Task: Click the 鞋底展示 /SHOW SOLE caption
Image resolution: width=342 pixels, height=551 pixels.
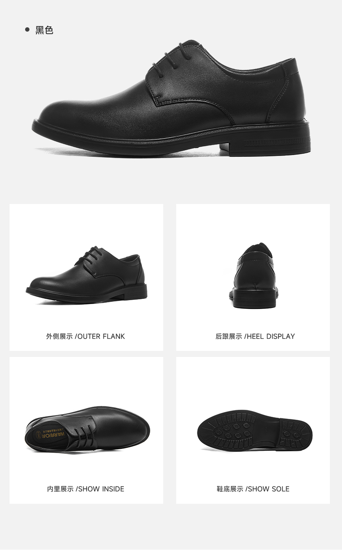Action: point(253,489)
